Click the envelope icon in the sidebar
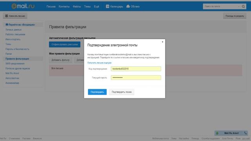251x141 pixels. pos(7,25)
